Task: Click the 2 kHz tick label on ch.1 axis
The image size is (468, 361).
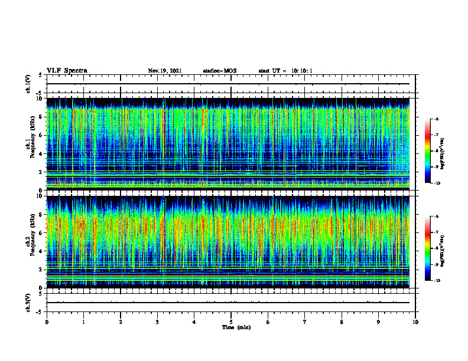Action: (41, 172)
